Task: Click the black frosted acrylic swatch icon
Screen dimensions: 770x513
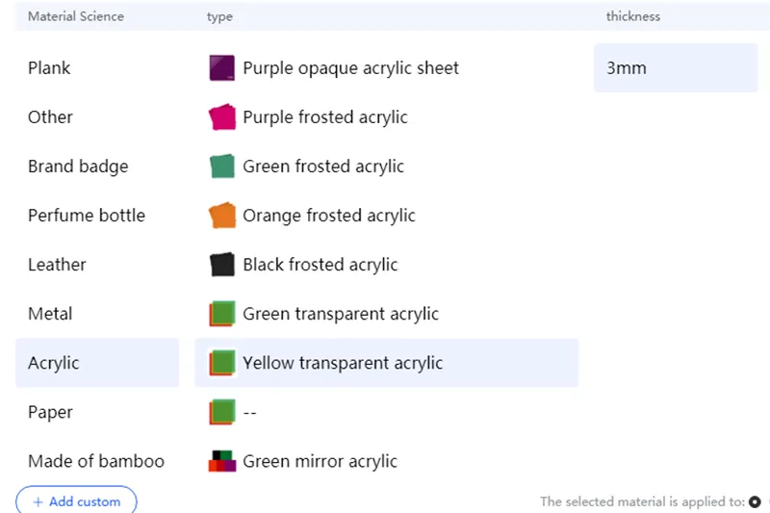Action: click(222, 265)
